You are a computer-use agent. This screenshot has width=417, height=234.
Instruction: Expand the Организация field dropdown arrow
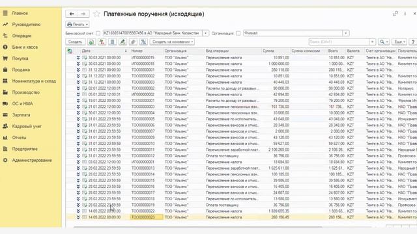point(346,33)
